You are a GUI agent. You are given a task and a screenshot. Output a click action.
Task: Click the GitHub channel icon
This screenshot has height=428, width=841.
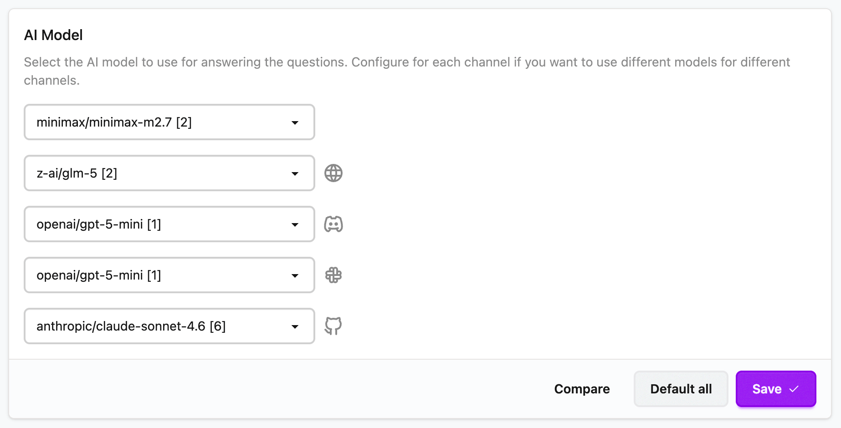(x=333, y=326)
